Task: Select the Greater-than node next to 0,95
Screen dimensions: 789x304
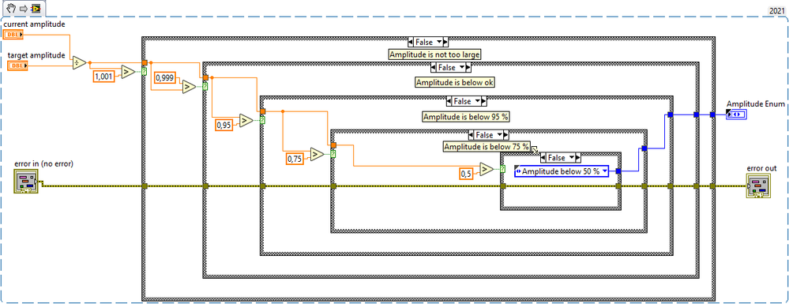Action: (x=246, y=121)
